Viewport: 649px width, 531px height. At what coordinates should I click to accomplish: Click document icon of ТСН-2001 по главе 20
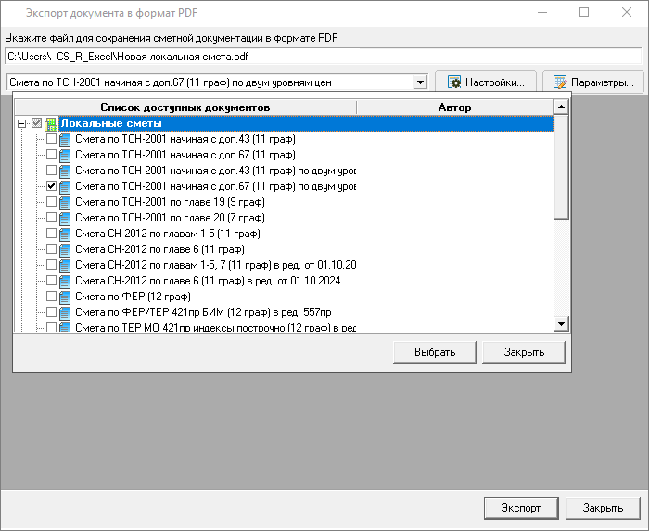(x=65, y=218)
